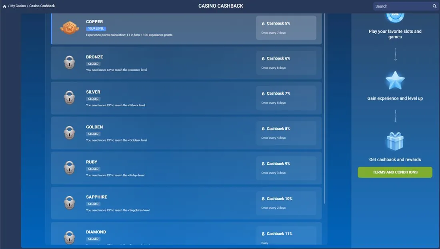Click the money bag icon beside Cashback 6%

[263, 59]
